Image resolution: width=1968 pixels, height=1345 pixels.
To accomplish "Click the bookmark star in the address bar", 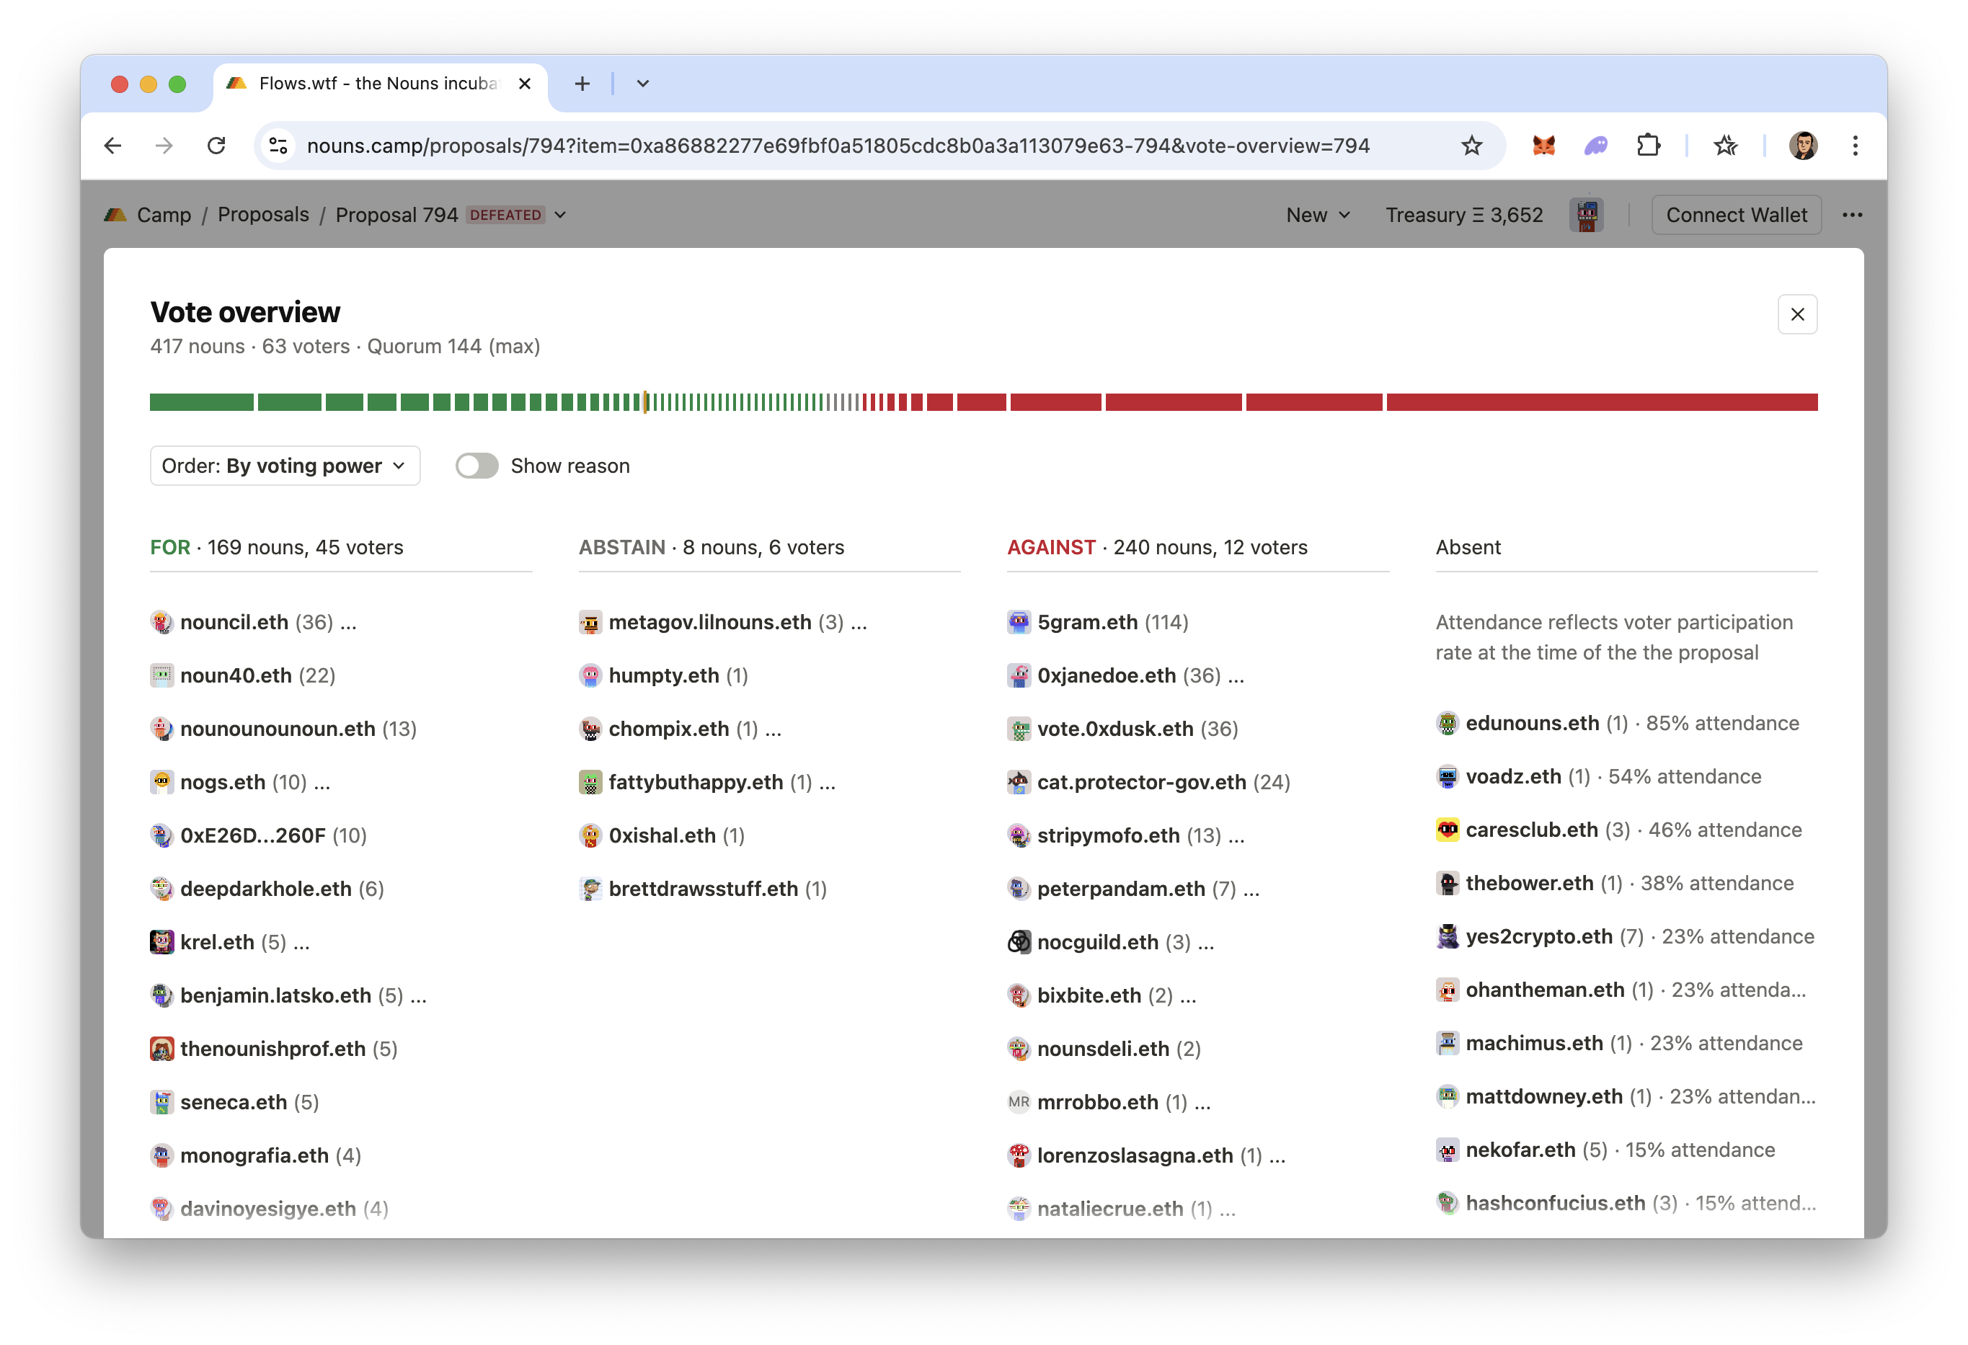I will [x=1473, y=145].
